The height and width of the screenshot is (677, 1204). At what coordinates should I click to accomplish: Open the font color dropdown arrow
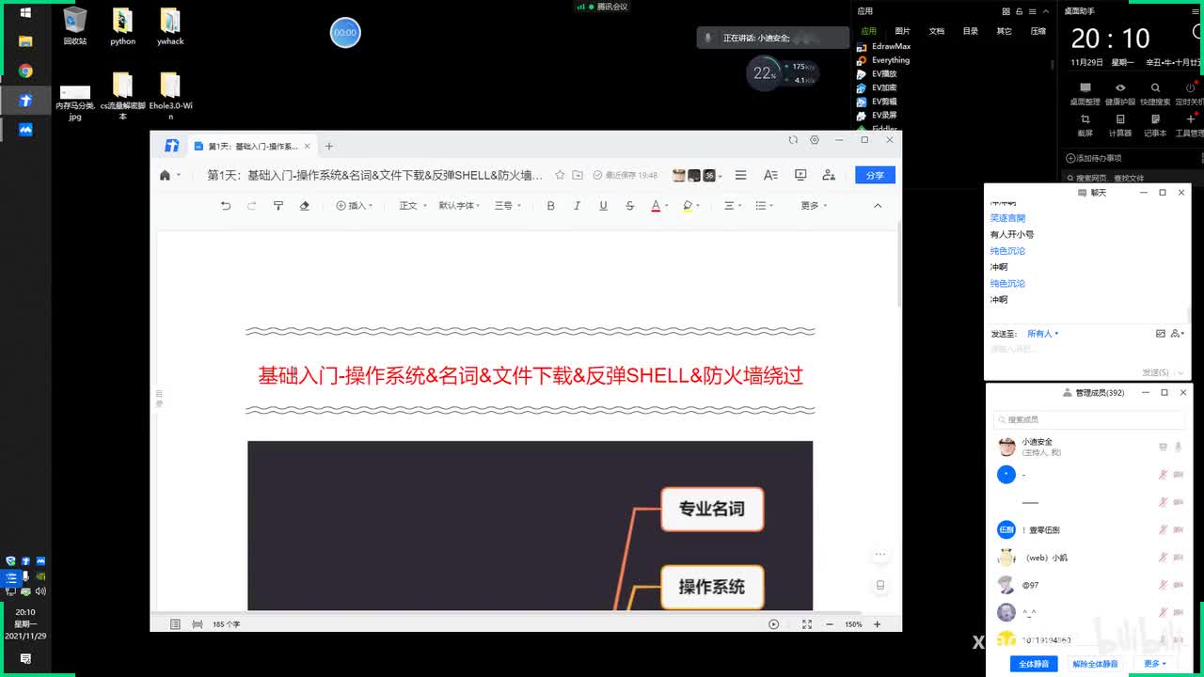coord(667,206)
